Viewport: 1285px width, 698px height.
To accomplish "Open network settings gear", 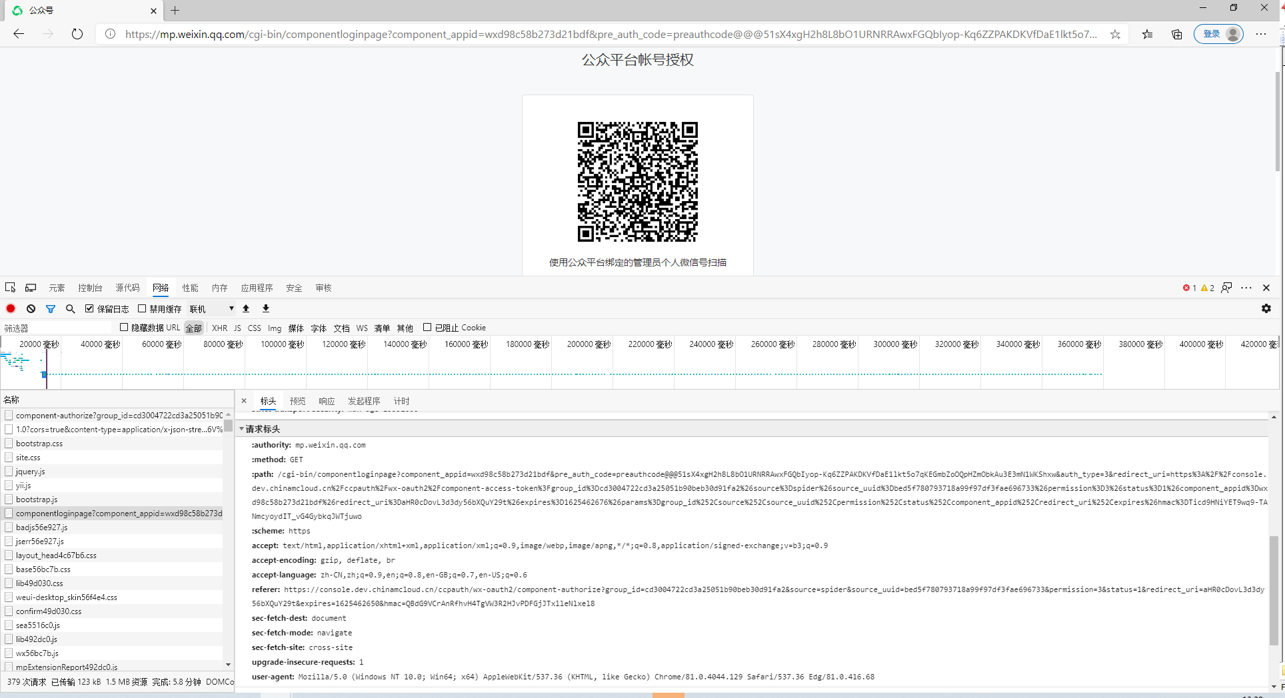I will (1266, 308).
